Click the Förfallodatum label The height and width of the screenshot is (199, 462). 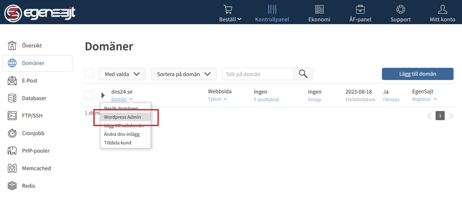360,100
